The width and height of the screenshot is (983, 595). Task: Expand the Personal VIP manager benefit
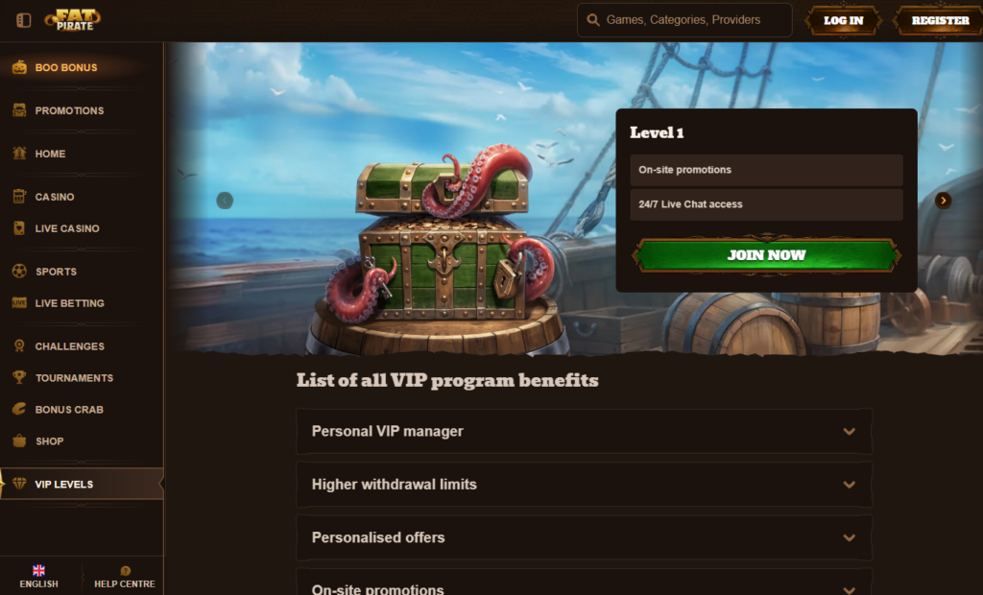[x=584, y=432]
